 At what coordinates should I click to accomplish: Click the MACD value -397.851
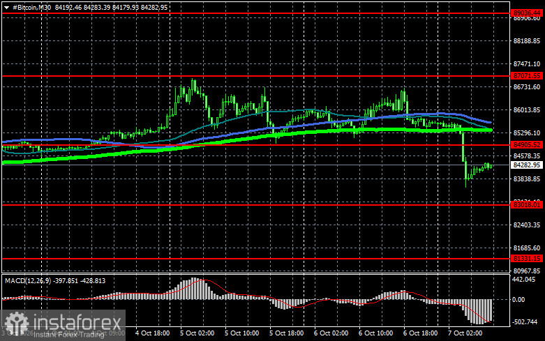pos(66,281)
